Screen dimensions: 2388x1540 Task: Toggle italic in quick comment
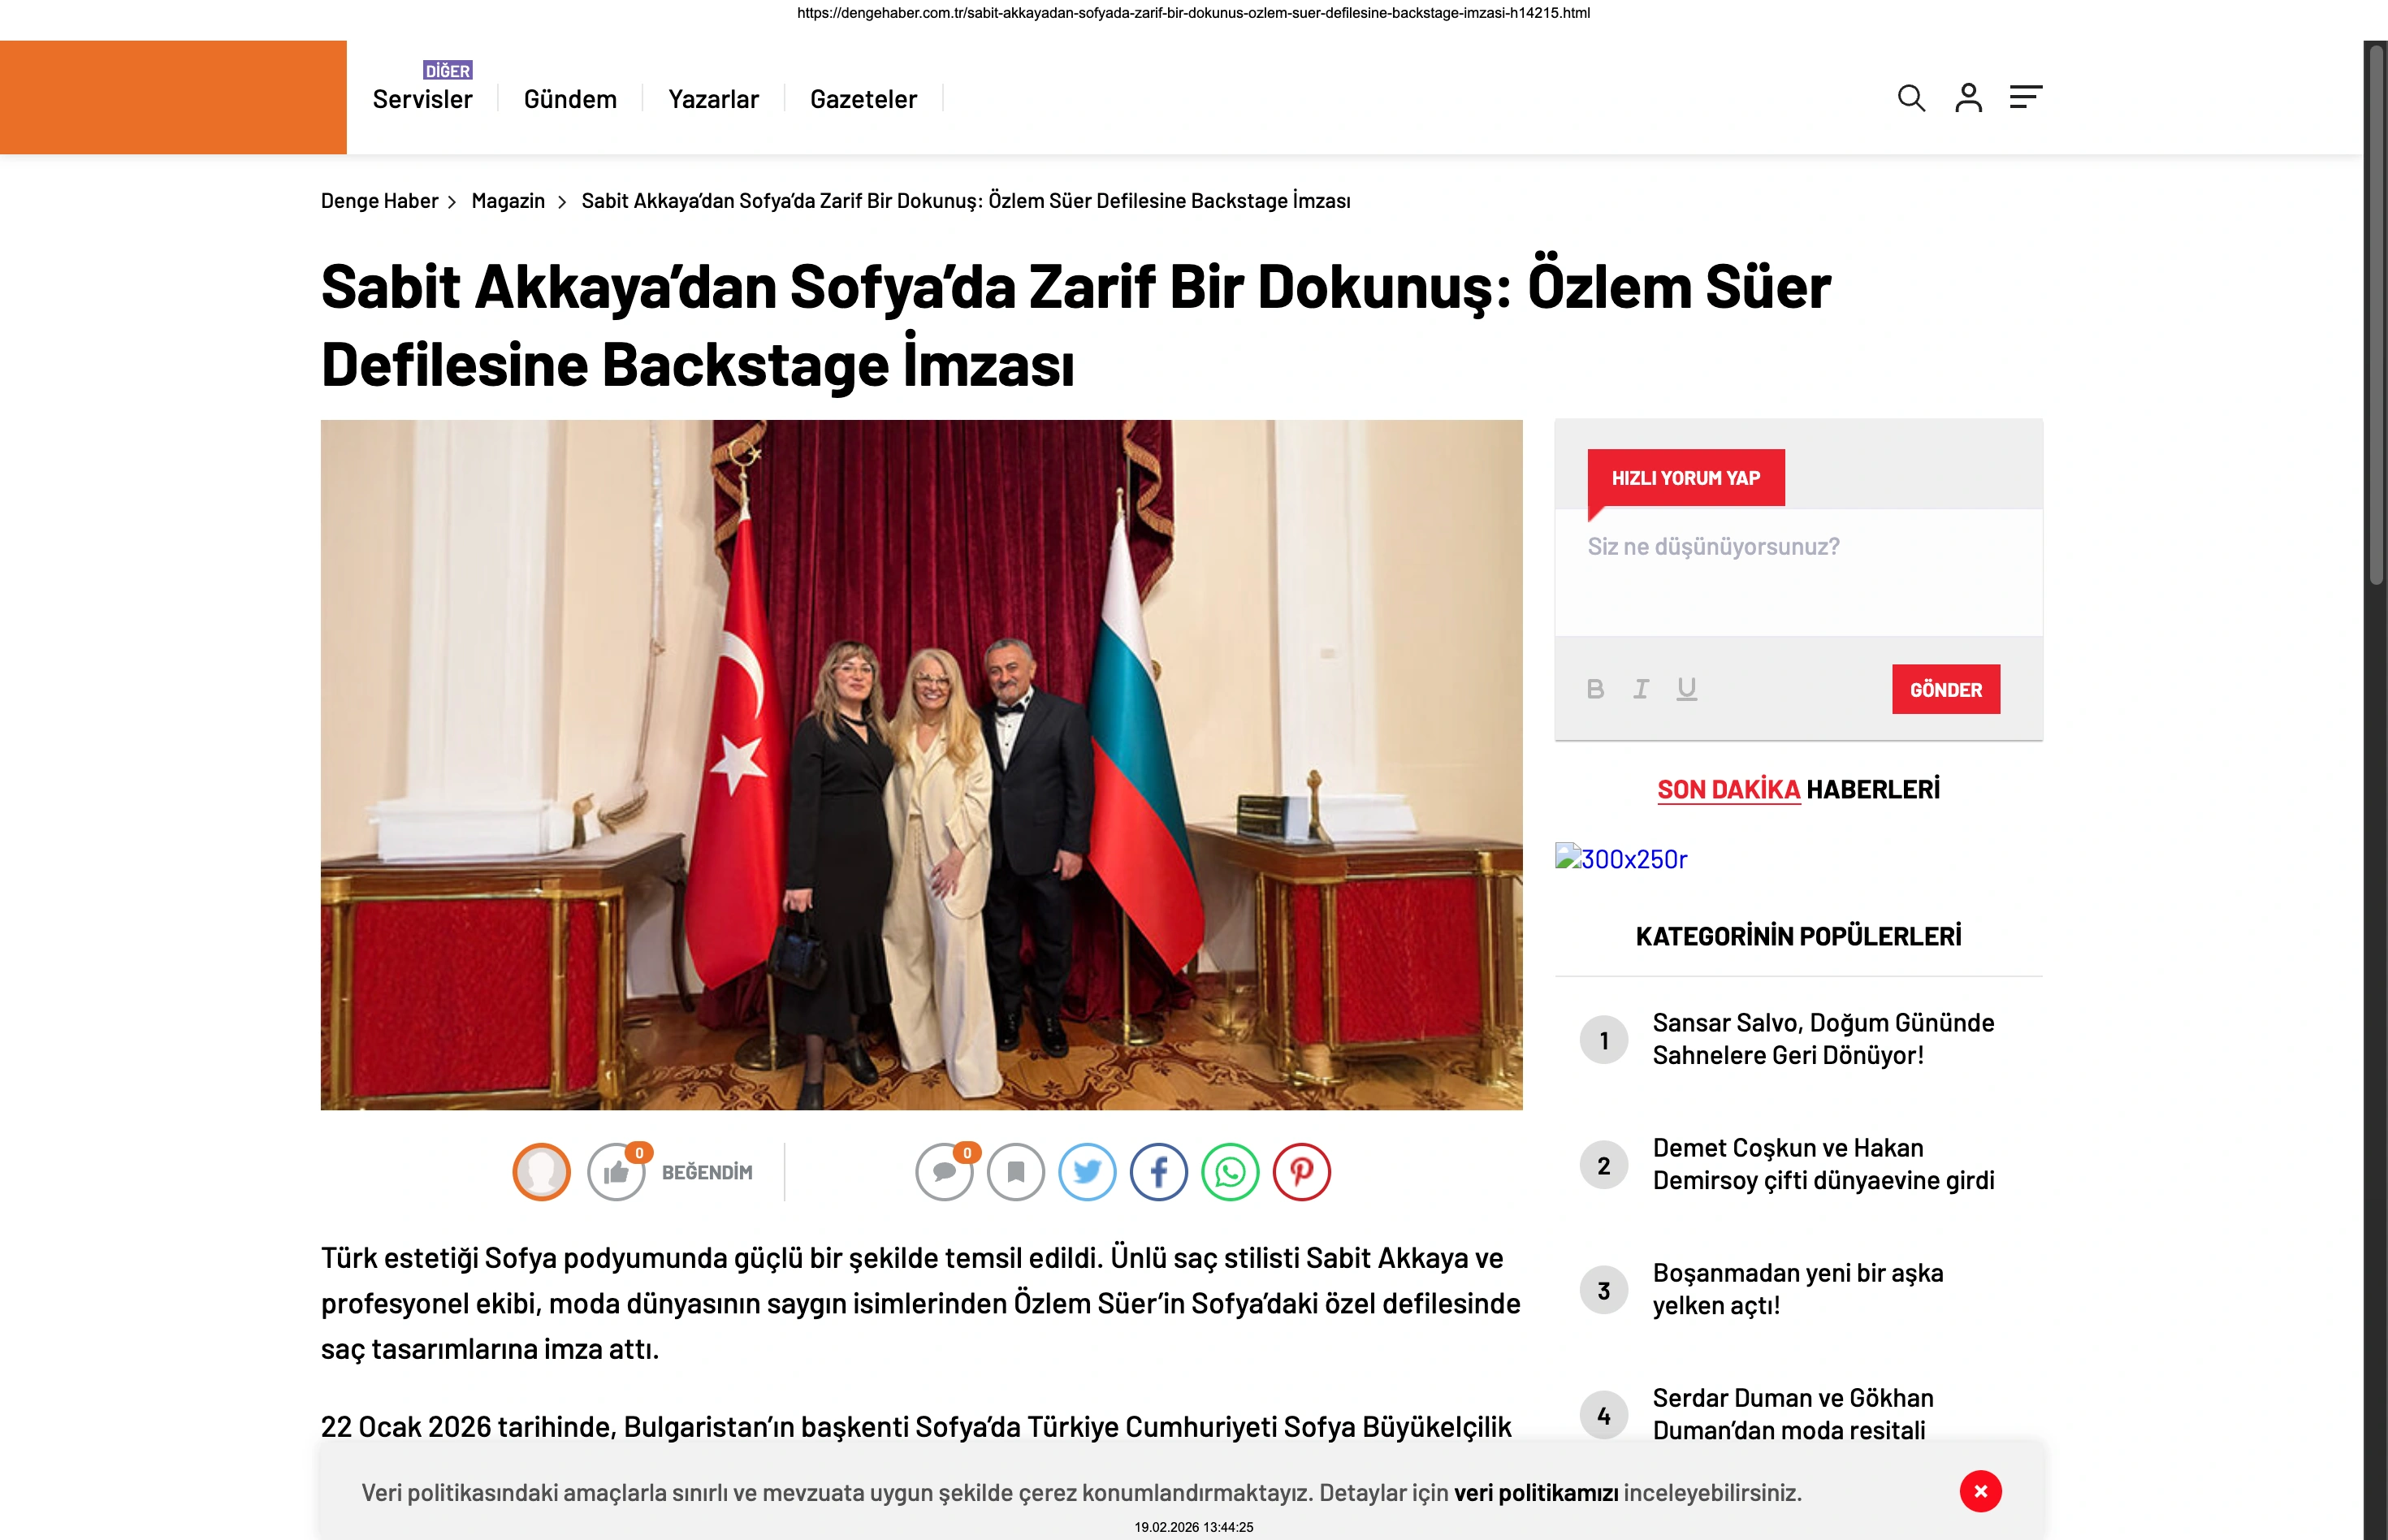click(1641, 689)
